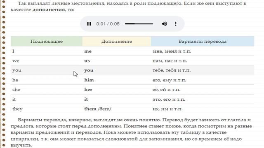Select the 'Подлежащее' column header
264x148 pixels.
point(47,41)
